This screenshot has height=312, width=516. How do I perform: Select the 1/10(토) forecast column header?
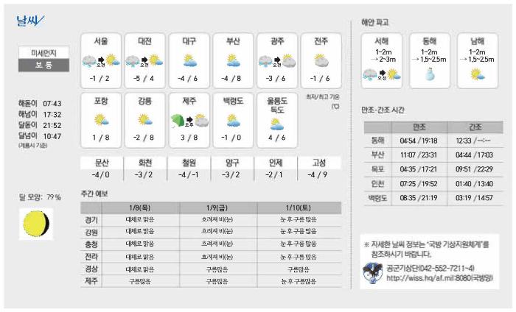pyautogui.click(x=299, y=208)
